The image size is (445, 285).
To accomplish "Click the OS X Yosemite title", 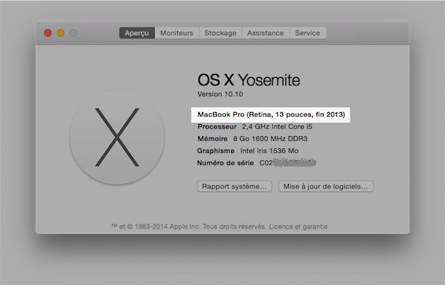I will (x=249, y=80).
